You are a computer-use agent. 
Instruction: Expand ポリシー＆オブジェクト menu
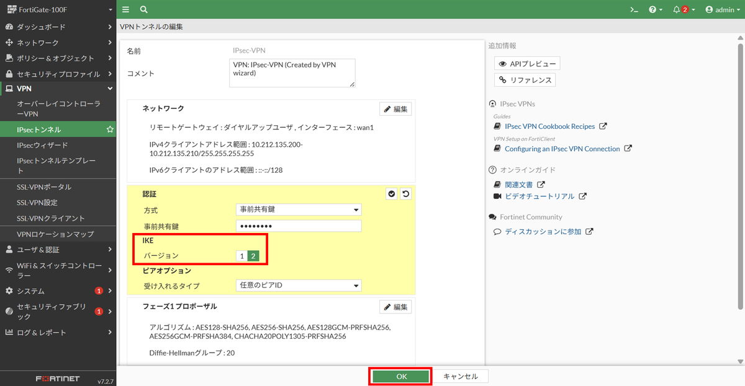click(58, 58)
